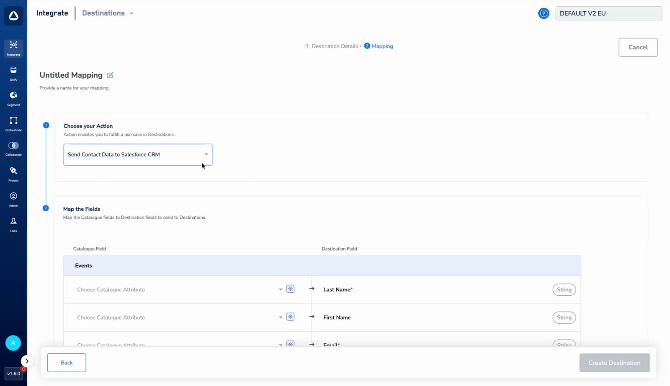670x386 pixels.
Task: Open the Protect sidebar section
Action: (13, 174)
